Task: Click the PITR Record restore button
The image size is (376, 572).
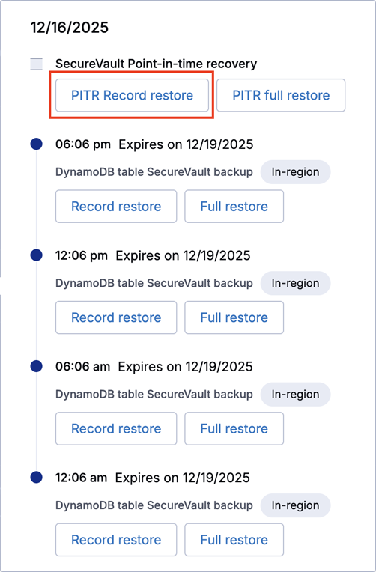Action: tap(132, 95)
